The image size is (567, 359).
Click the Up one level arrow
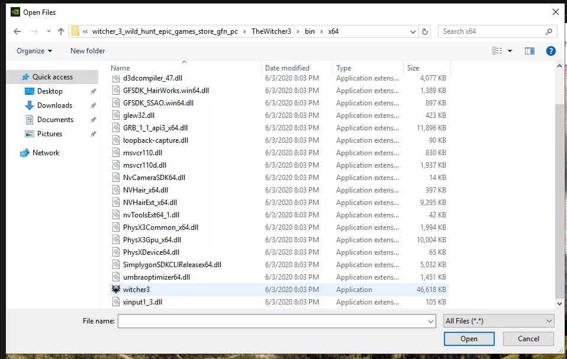point(61,31)
